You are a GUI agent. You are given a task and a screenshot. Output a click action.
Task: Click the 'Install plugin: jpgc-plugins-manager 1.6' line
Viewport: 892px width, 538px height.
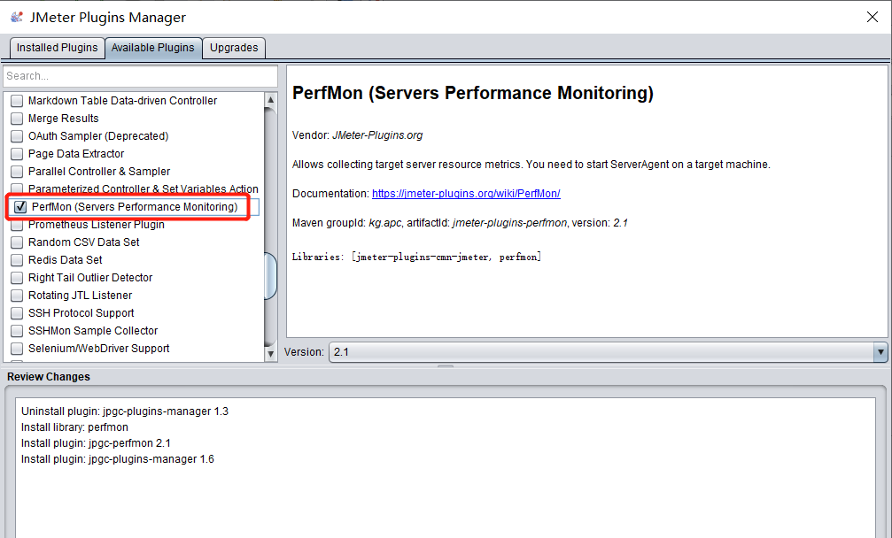pos(118,459)
